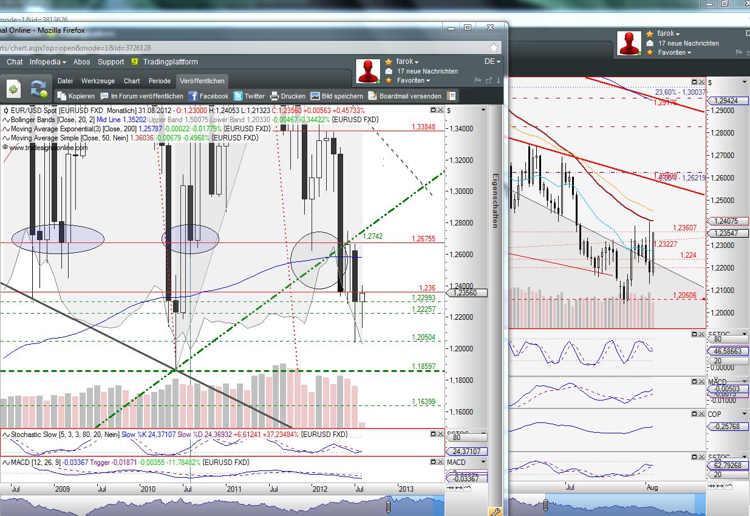
Task: Switch to the Chart tab
Action: point(132,81)
